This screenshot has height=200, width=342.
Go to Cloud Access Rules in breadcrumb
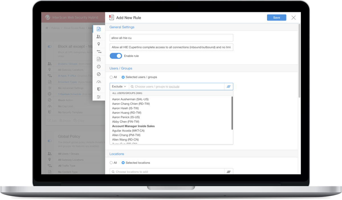tap(74, 28)
